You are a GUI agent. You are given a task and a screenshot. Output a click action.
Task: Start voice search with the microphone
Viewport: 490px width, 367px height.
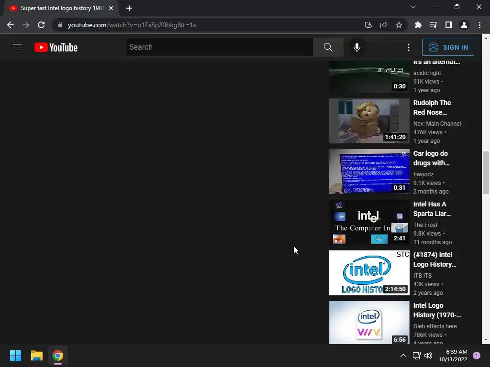[356, 47]
